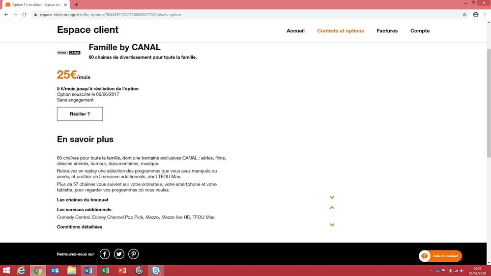Open PowerPoint from the taskbar

pyautogui.click(x=122, y=271)
